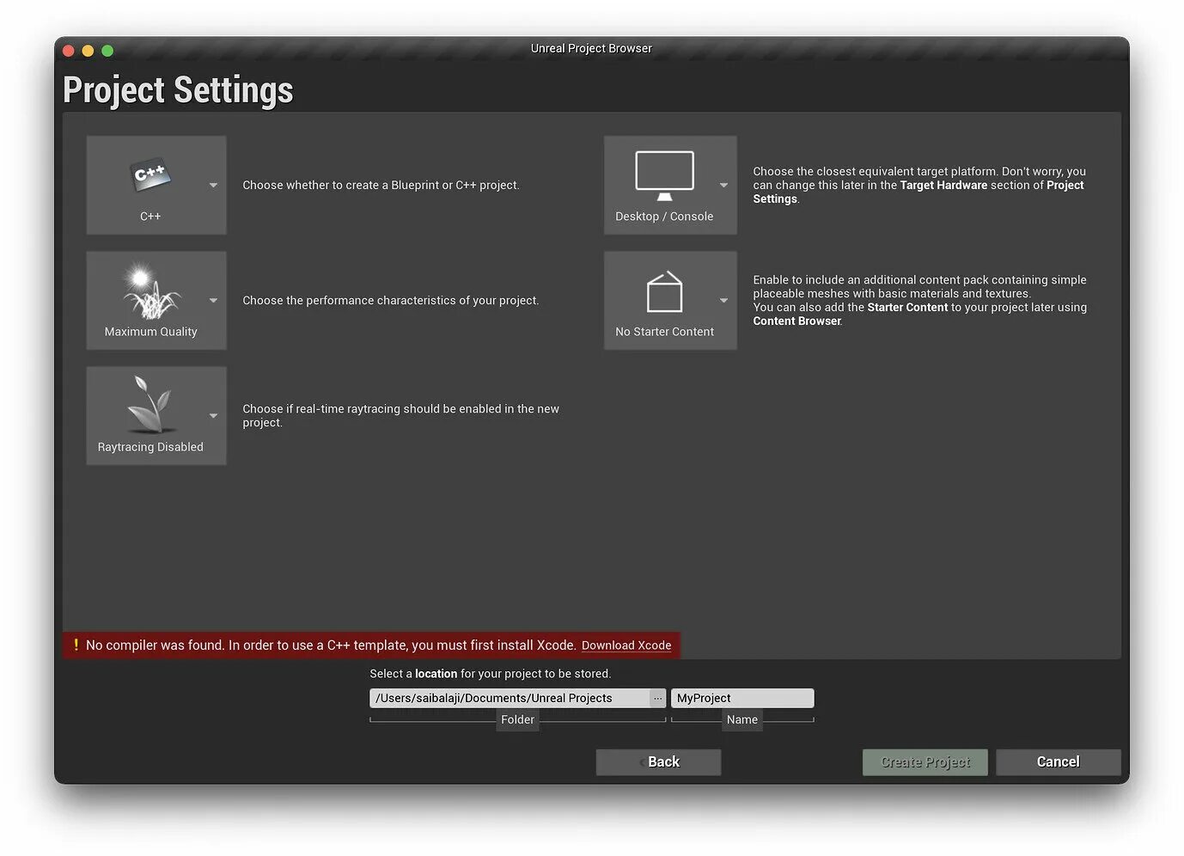This screenshot has width=1184, height=856.
Task: Click 'Choose the closest equivalent target platform' description
Action: click(919, 185)
